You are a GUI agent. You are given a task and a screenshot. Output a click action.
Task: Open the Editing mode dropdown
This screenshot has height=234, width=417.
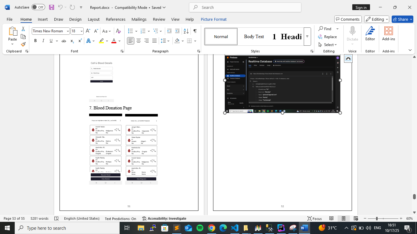click(x=377, y=19)
